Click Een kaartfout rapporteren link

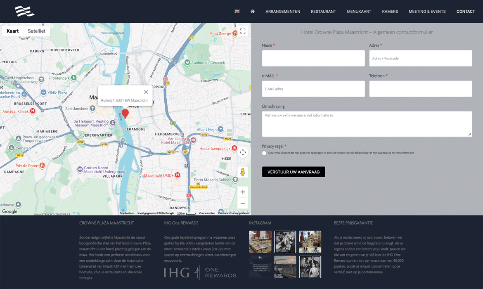click(234, 213)
